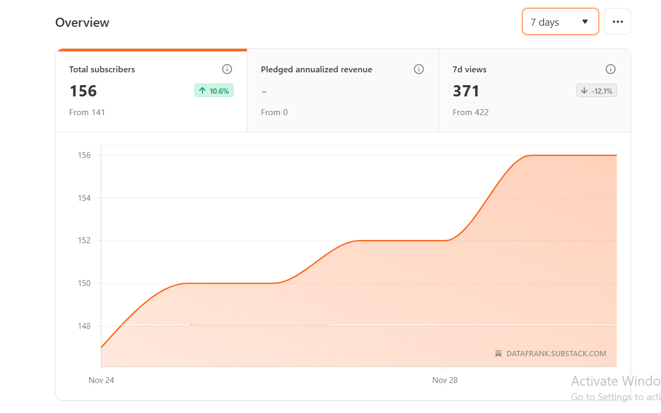661x413 pixels.
Task: Click the Nov 24 axis label
Action: pos(101,380)
